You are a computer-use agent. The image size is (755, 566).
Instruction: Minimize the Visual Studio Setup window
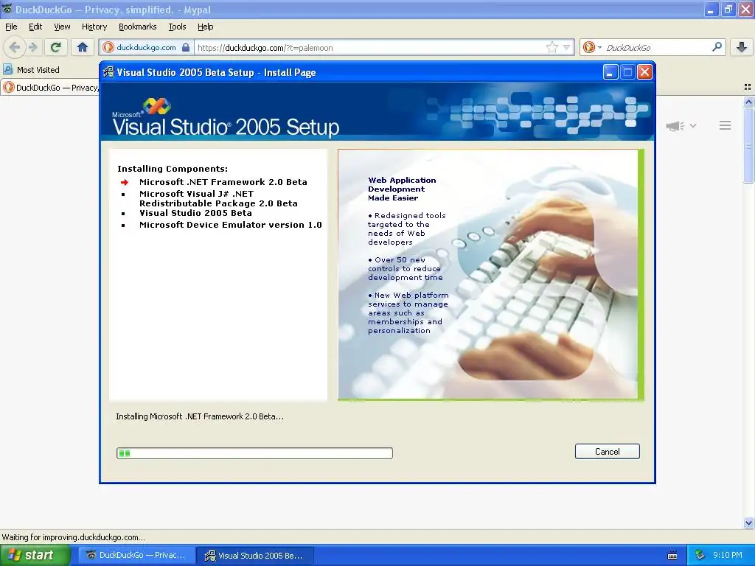[610, 72]
